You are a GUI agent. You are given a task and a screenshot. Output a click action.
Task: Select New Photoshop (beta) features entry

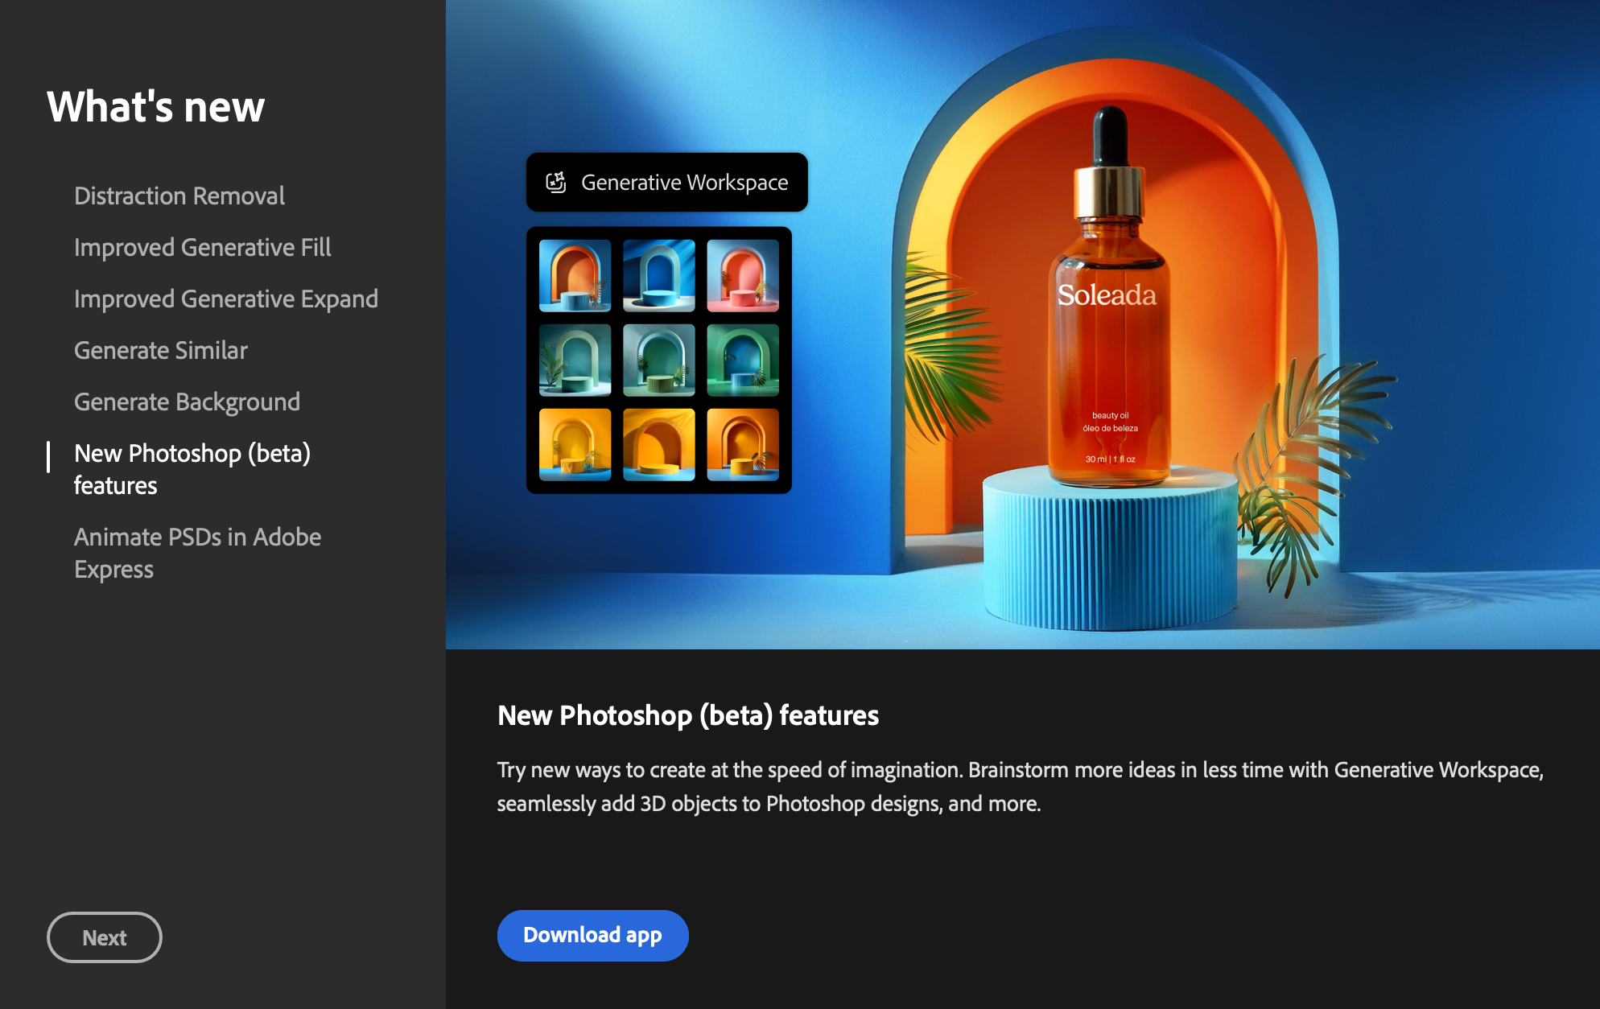[x=192, y=469]
